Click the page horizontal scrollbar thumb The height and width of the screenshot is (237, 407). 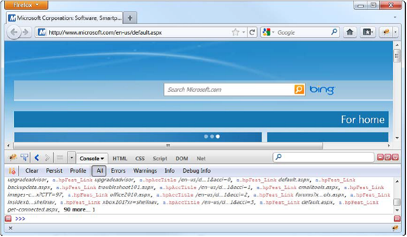pos(168,146)
